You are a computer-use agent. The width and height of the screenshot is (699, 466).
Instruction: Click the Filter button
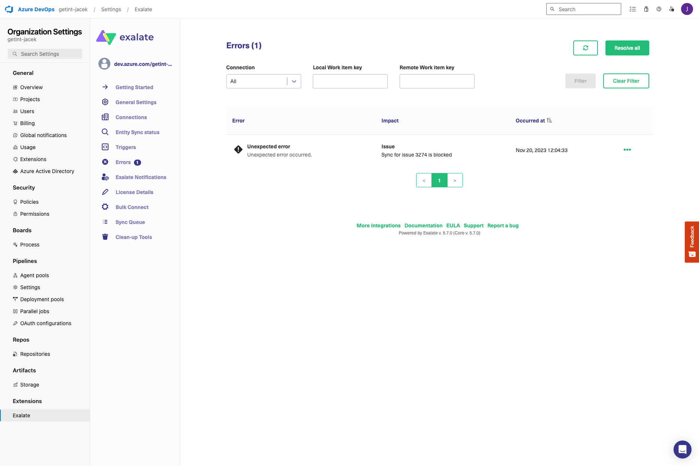[580, 81]
